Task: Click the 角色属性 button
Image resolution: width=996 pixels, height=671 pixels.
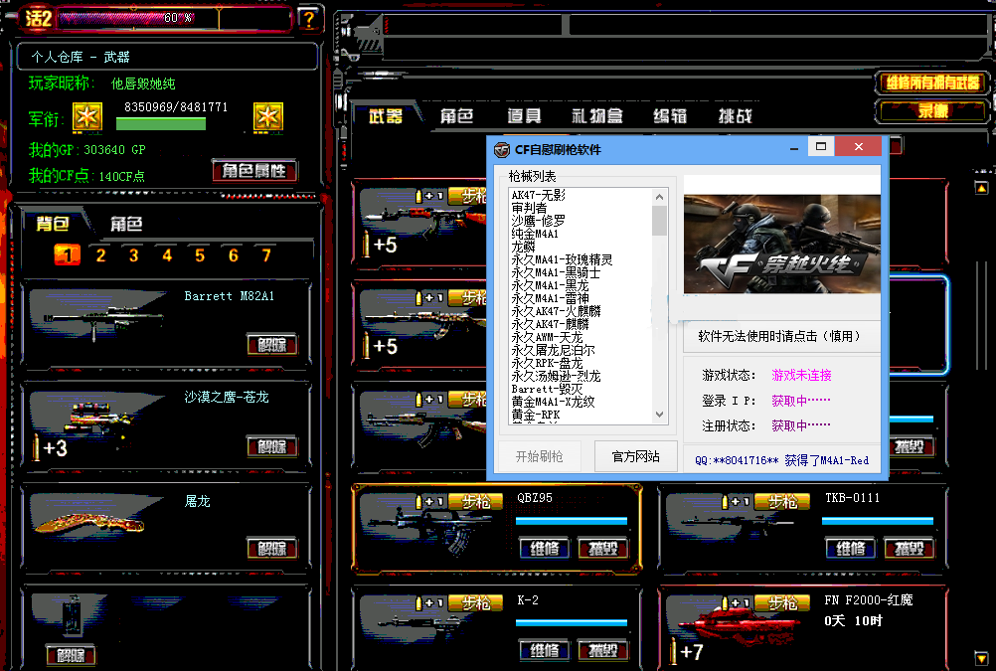Action: (254, 171)
